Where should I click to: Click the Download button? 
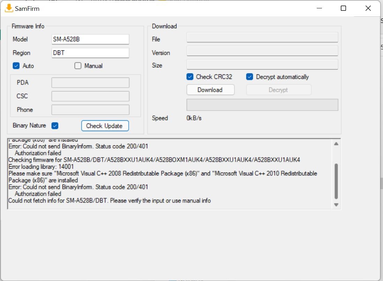tap(211, 90)
